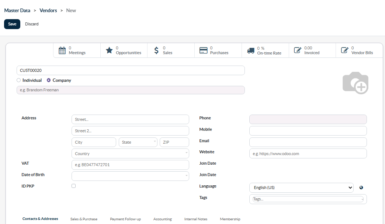Click the Street 2 address field

pyautogui.click(x=131, y=131)
